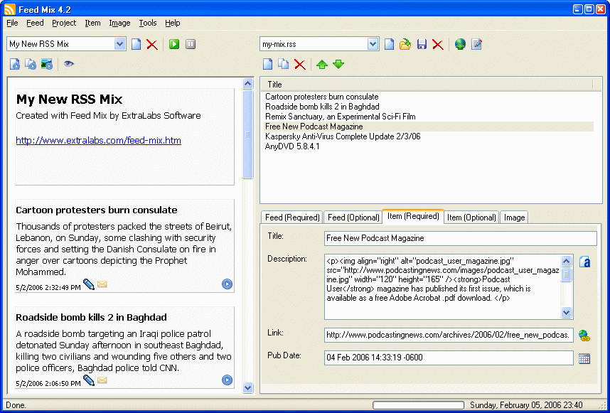610x413 pixels.
Task: Select 'Remix Sanctuary, an Experimental Sci-Fi Film' row
Action: click(429, 117)
